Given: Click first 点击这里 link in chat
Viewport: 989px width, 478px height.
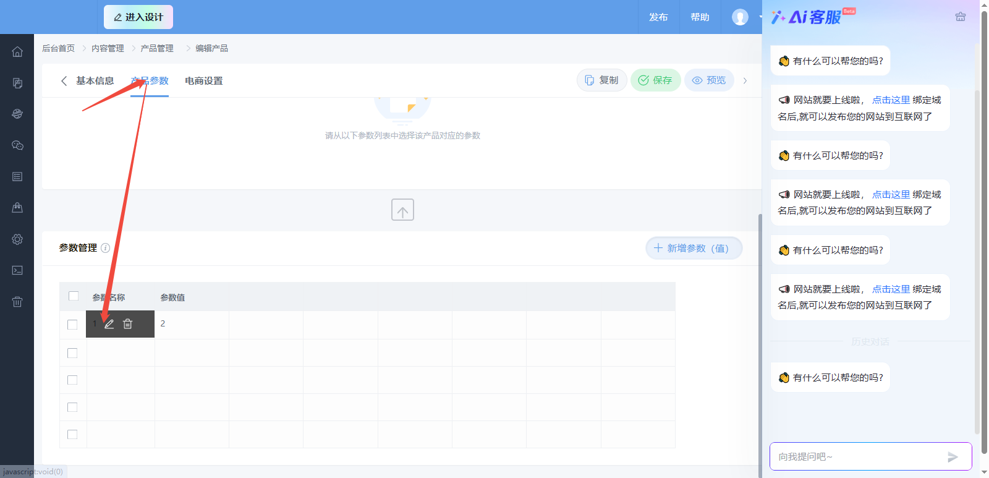Looking at the screenshot, I should [891, 100].
